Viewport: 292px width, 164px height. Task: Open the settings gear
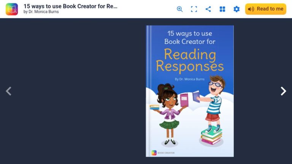tap(236, 9)
